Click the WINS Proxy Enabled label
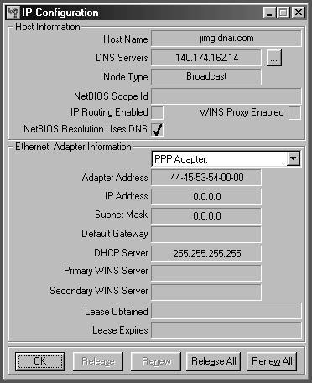The image size is (312, 383). [242, 112]
